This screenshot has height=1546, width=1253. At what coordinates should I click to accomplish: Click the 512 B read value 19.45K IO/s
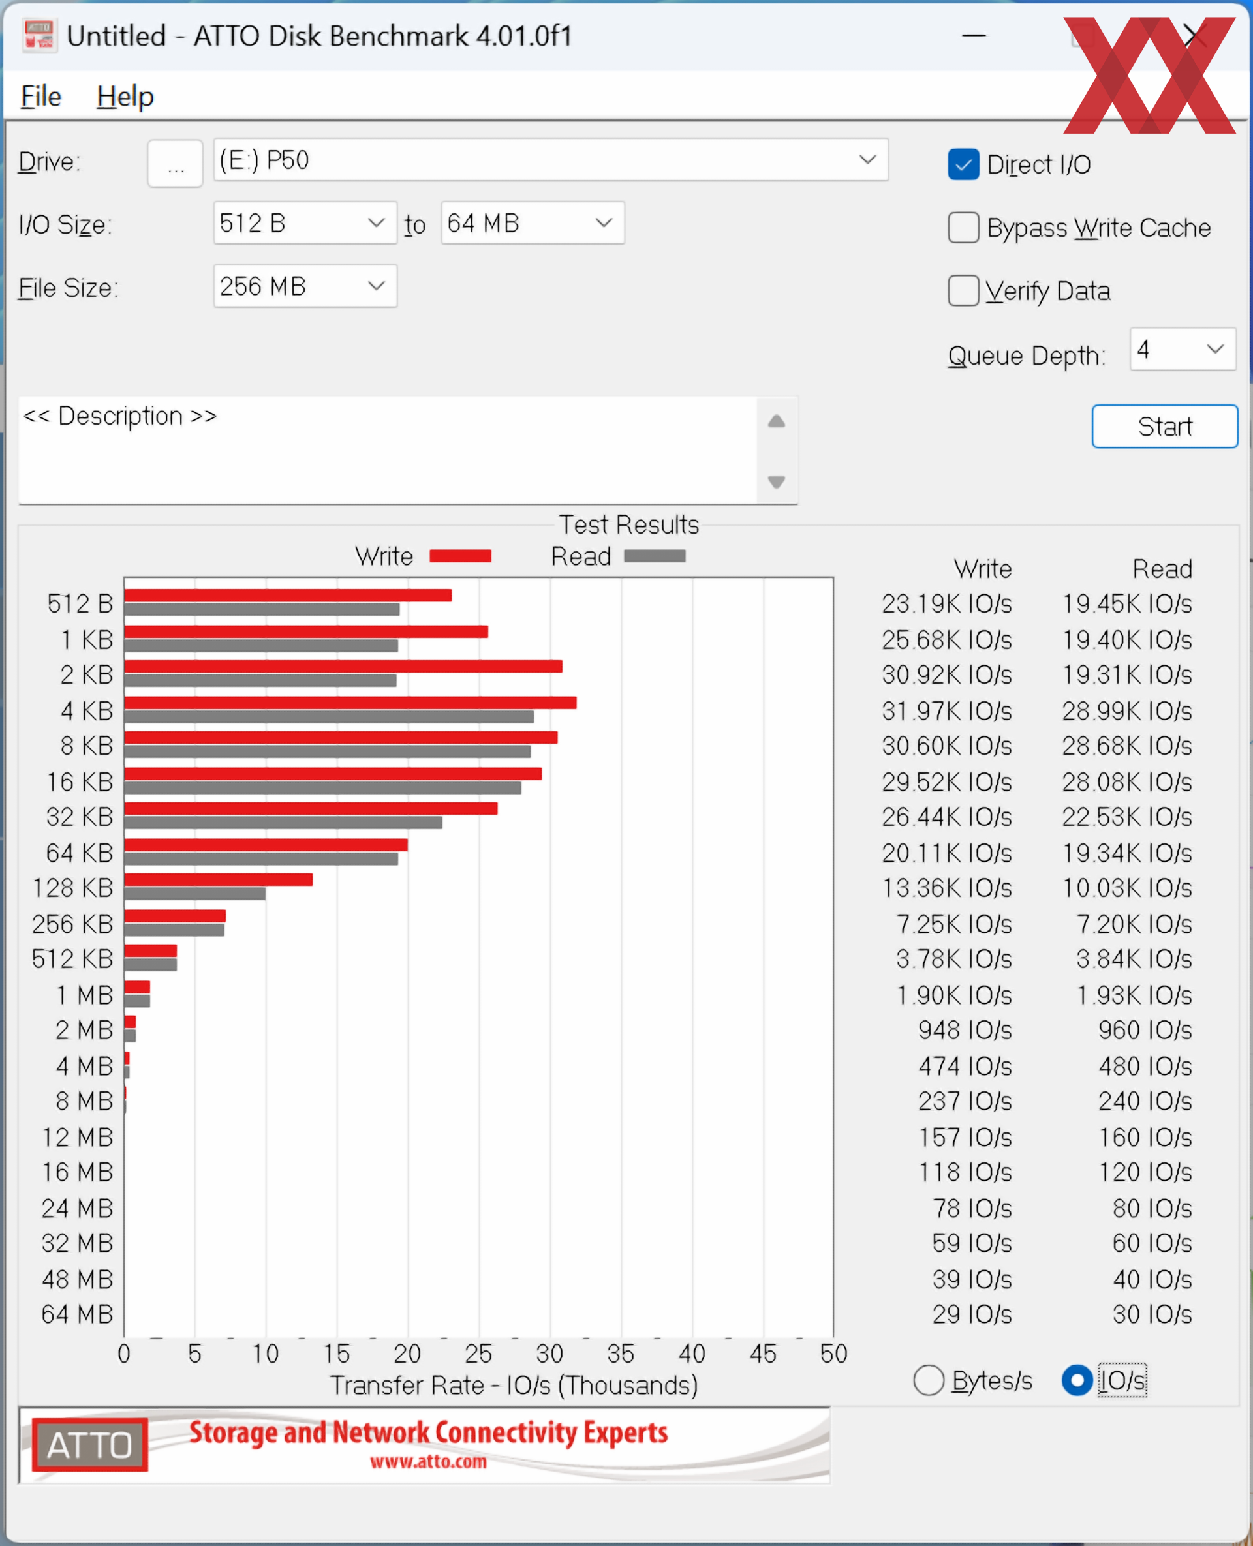pos(1126,604)
